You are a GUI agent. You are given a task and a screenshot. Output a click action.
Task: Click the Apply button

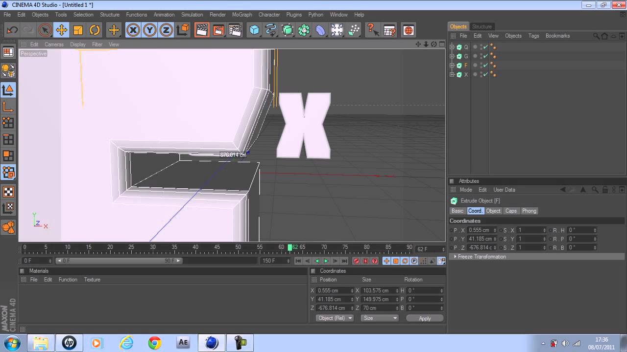point(425,318)
